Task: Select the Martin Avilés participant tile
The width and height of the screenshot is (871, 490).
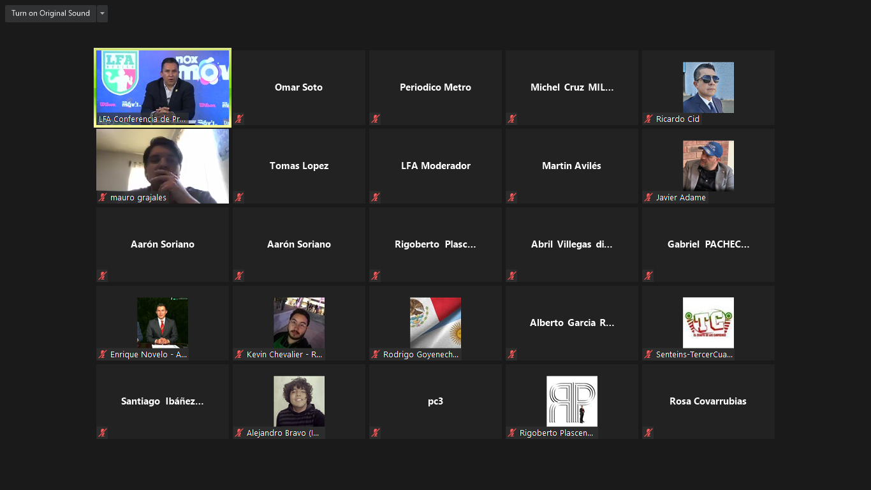Action: (572, 166)
